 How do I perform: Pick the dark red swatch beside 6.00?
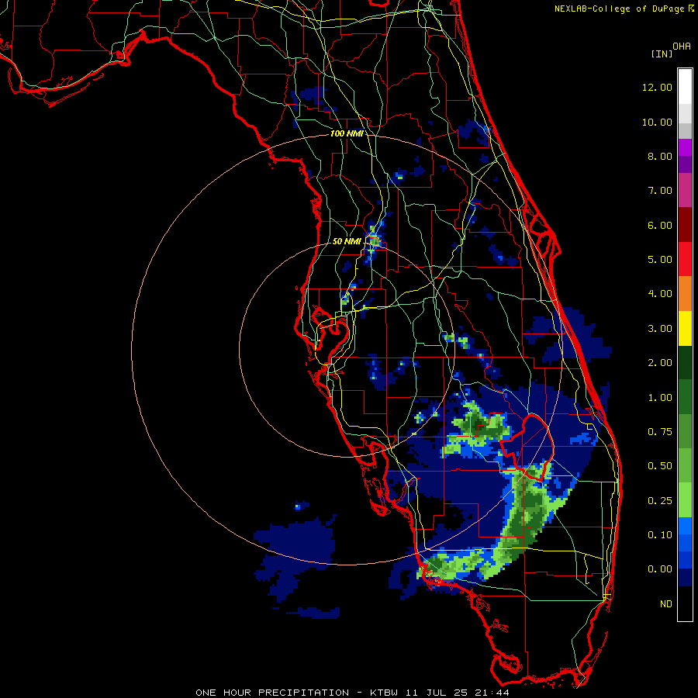tap(685, 225)
